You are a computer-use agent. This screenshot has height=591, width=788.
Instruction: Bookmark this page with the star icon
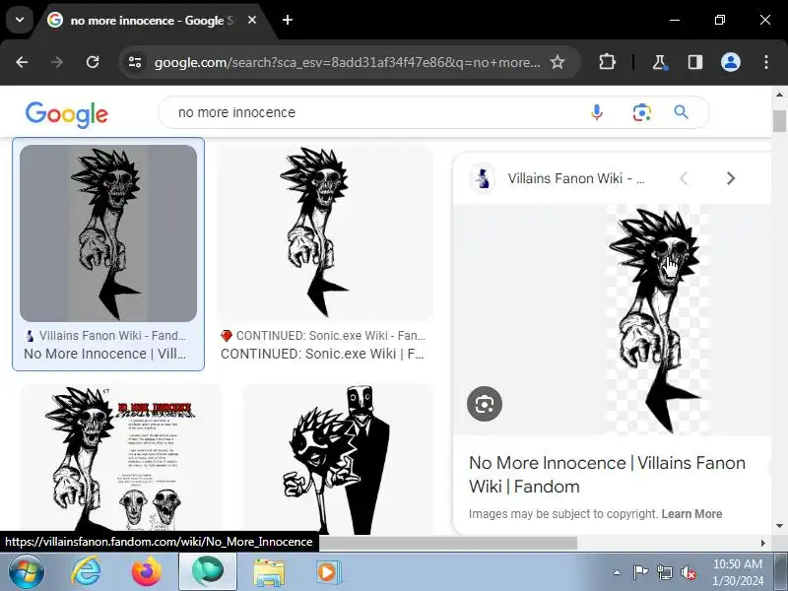pos(557,62)
